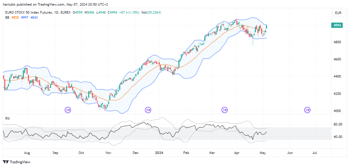Click the Feb label on time axis
The height and width of the screenshot is (167, 350).
pos(186,153)
